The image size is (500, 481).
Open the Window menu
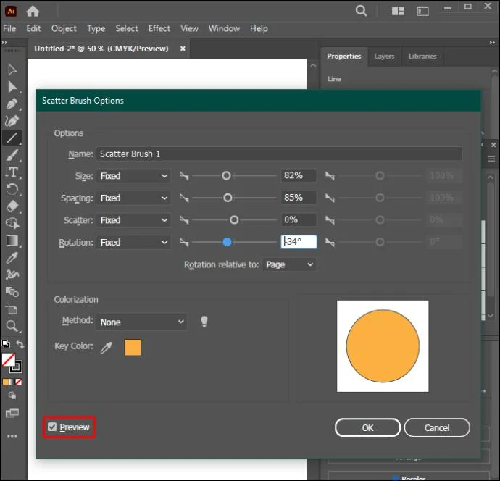(x=224, y=29)
